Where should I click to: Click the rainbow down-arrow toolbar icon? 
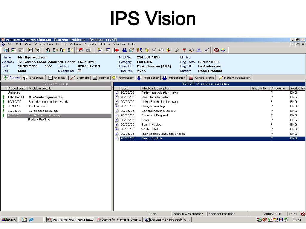(223, 50)
